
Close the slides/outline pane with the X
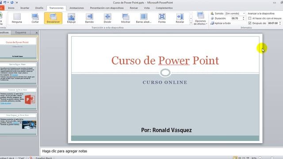click(x=37, y=33)
